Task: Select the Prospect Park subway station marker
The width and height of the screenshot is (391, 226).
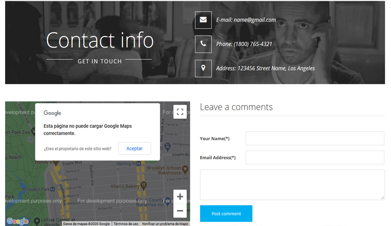Action: pyautogui.click(x=52, y=189)
